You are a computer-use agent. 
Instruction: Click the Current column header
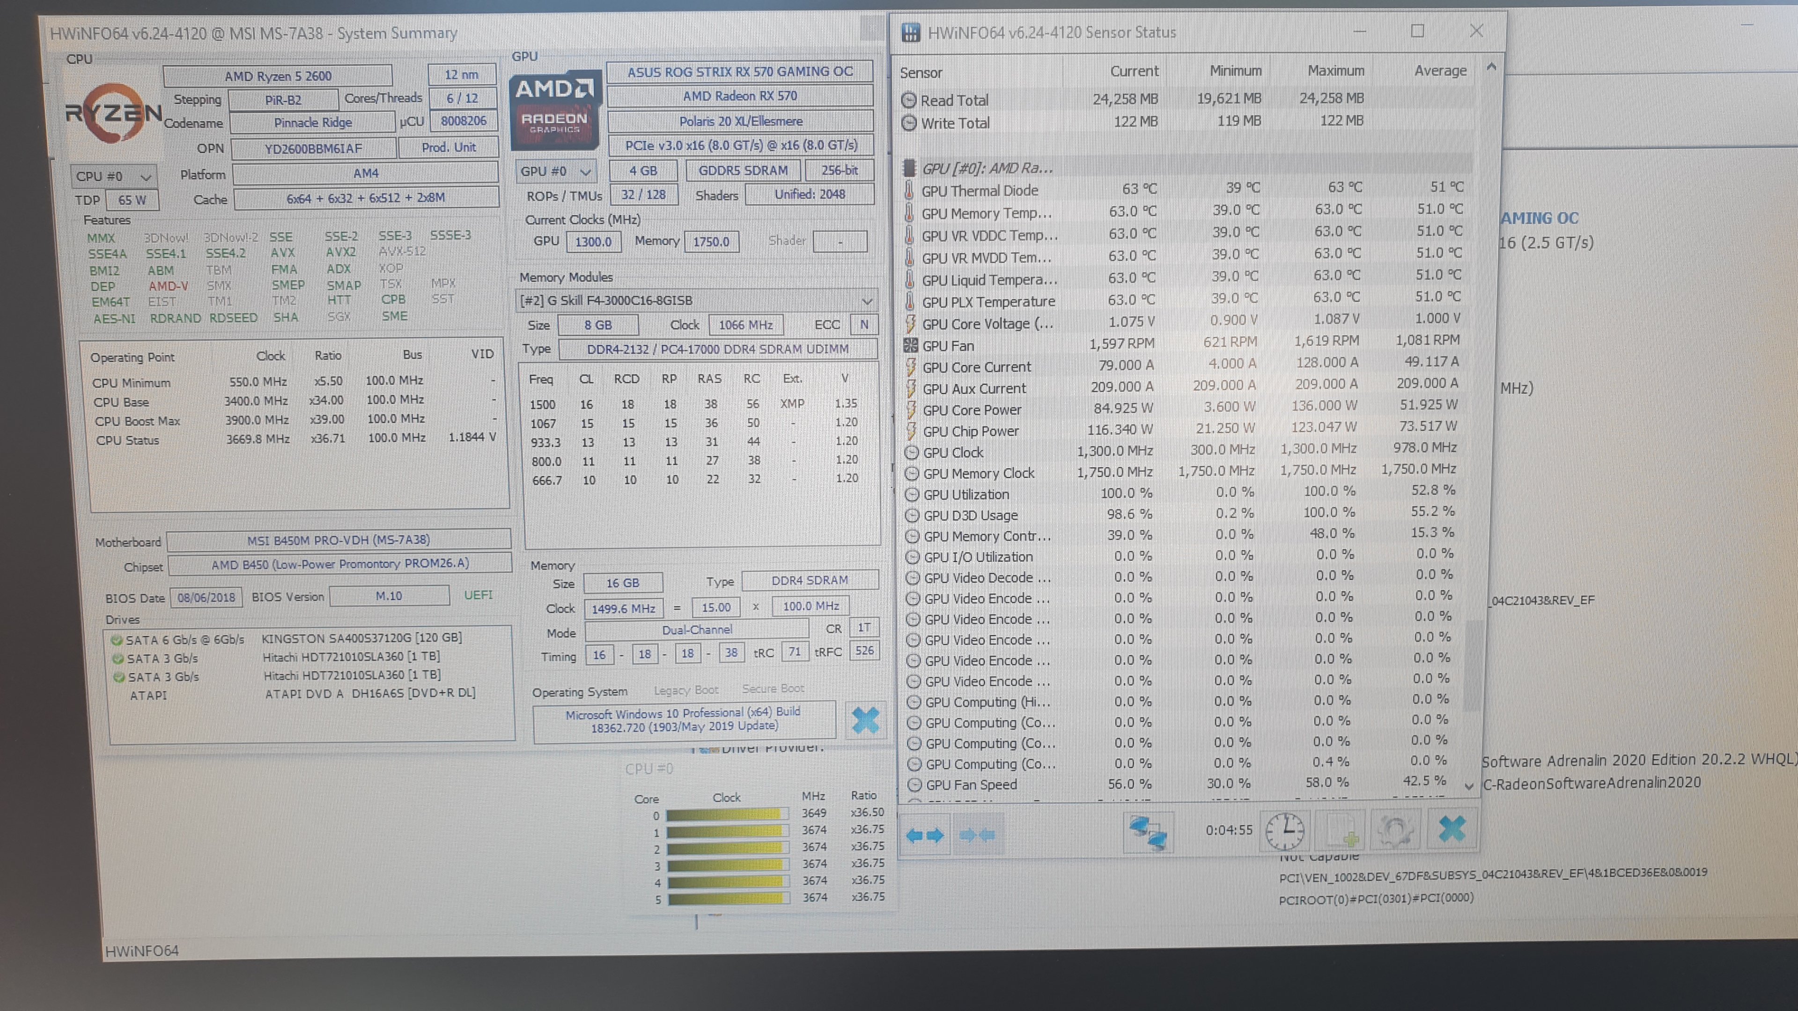point(1134,71)
